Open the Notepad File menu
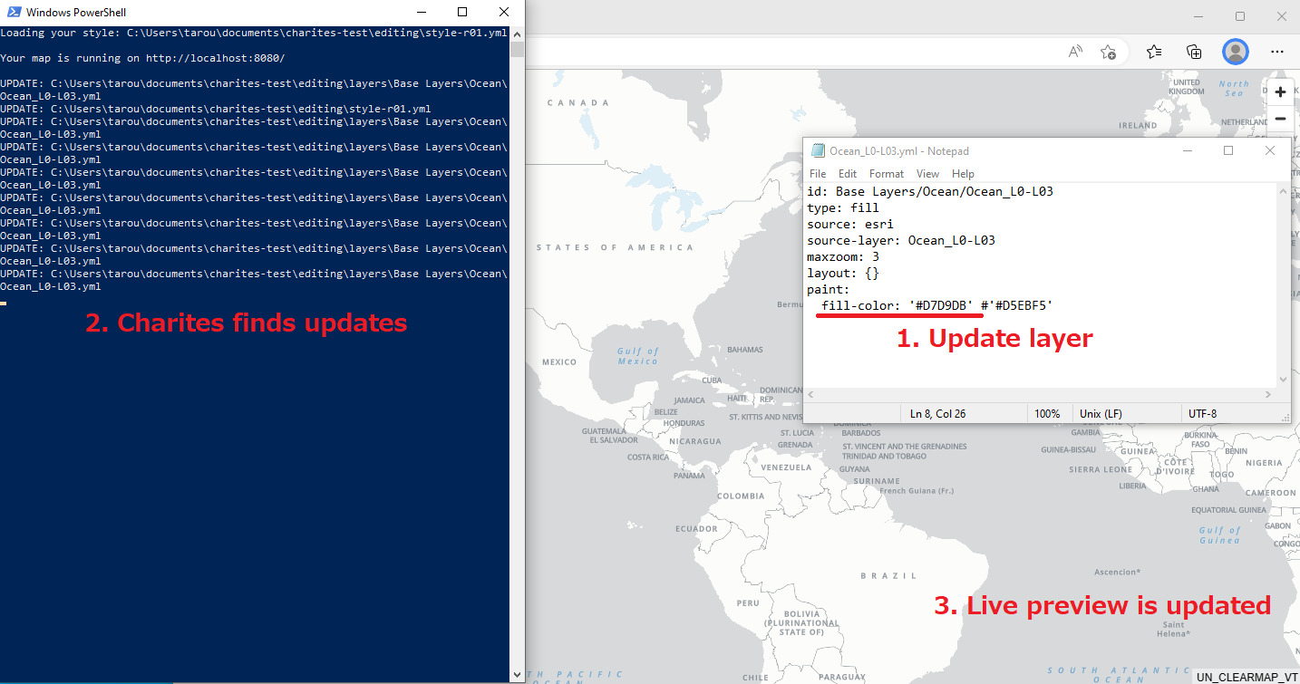 point(818,174)
